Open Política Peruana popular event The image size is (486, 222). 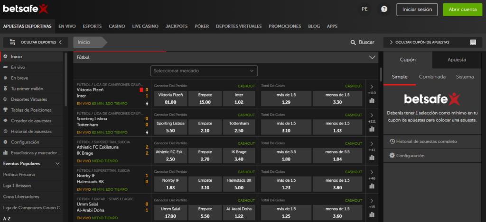coord(19,174)
